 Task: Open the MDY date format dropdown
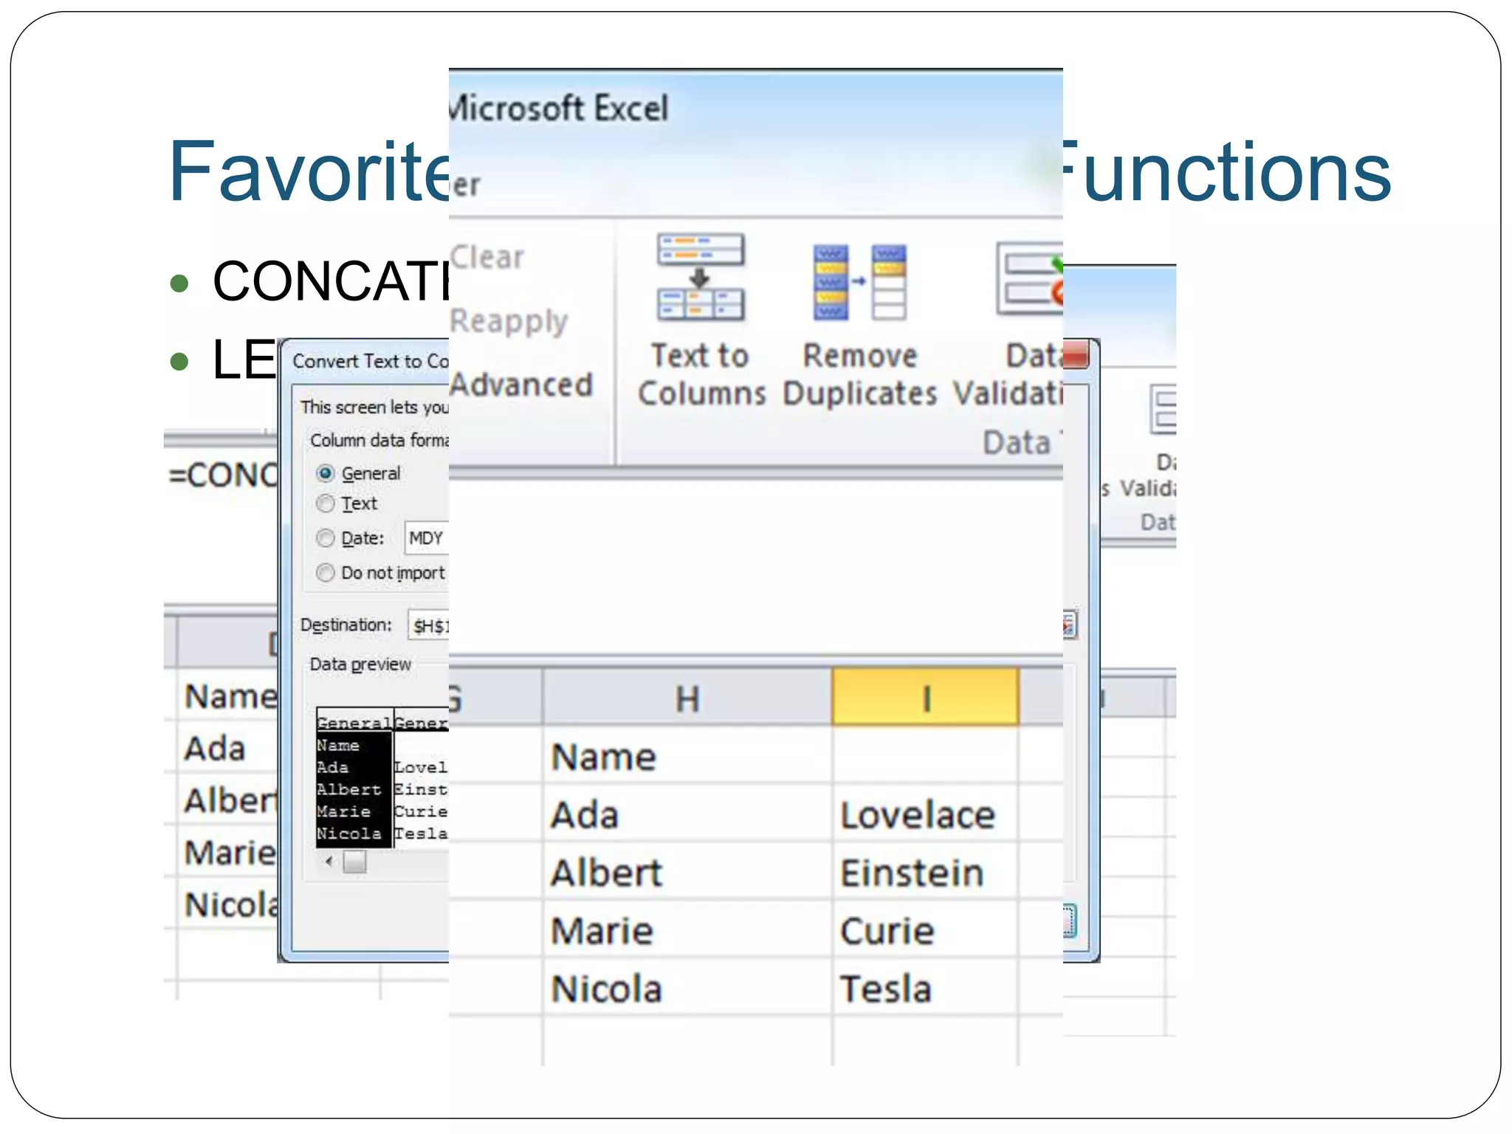click(x=427, y=538)
